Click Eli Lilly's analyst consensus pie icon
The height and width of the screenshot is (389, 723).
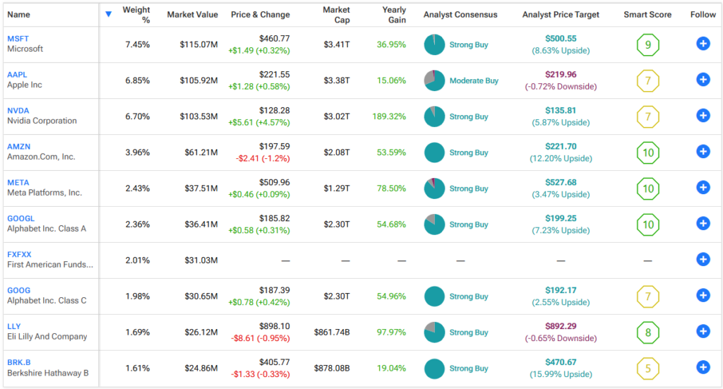pos(434,333)
